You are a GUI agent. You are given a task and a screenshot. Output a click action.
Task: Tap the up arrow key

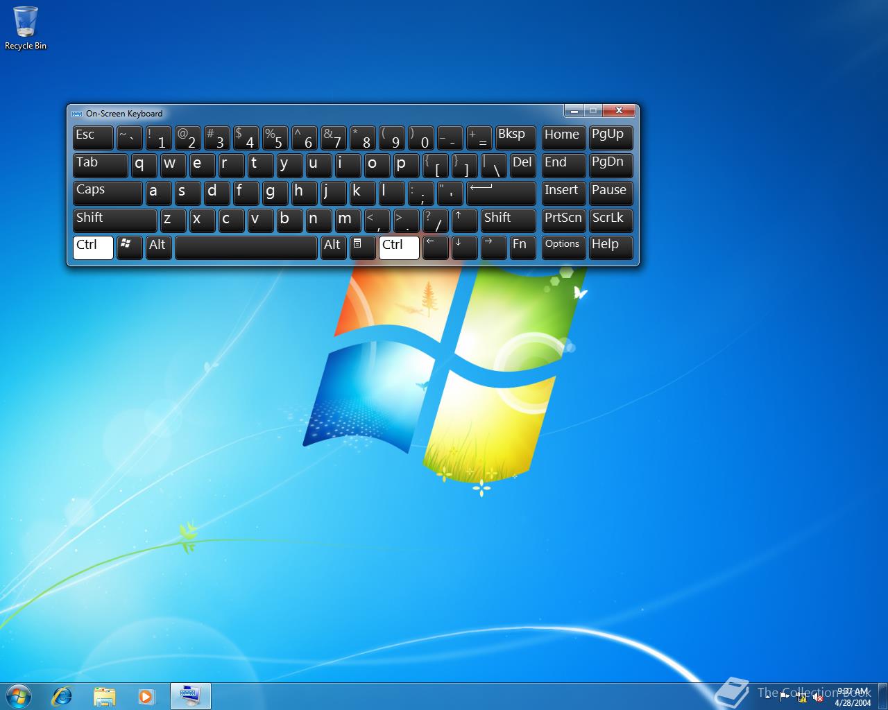(464, 220)
